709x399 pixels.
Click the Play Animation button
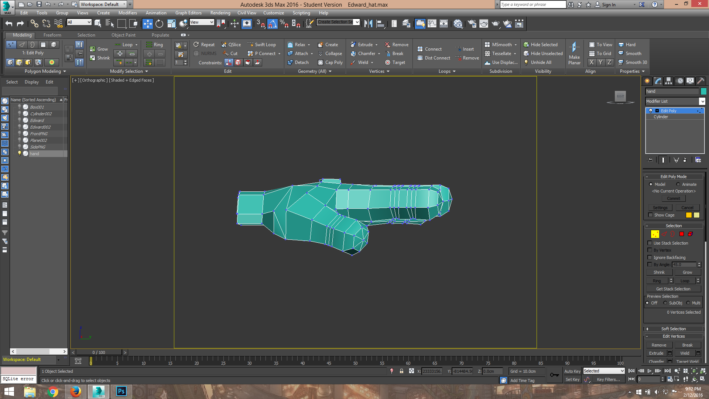(650, 371)
